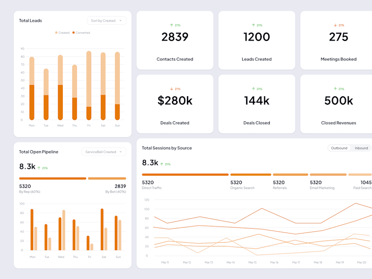Click the By Rep pipeline progress bar
This screenshot has height=279, width=372.
[53, 179]
